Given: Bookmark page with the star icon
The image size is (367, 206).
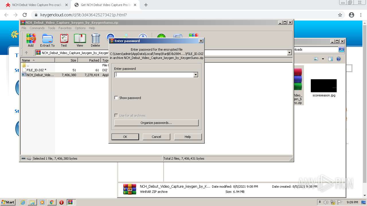Looking at the screenshot, I should click(340, 15).
